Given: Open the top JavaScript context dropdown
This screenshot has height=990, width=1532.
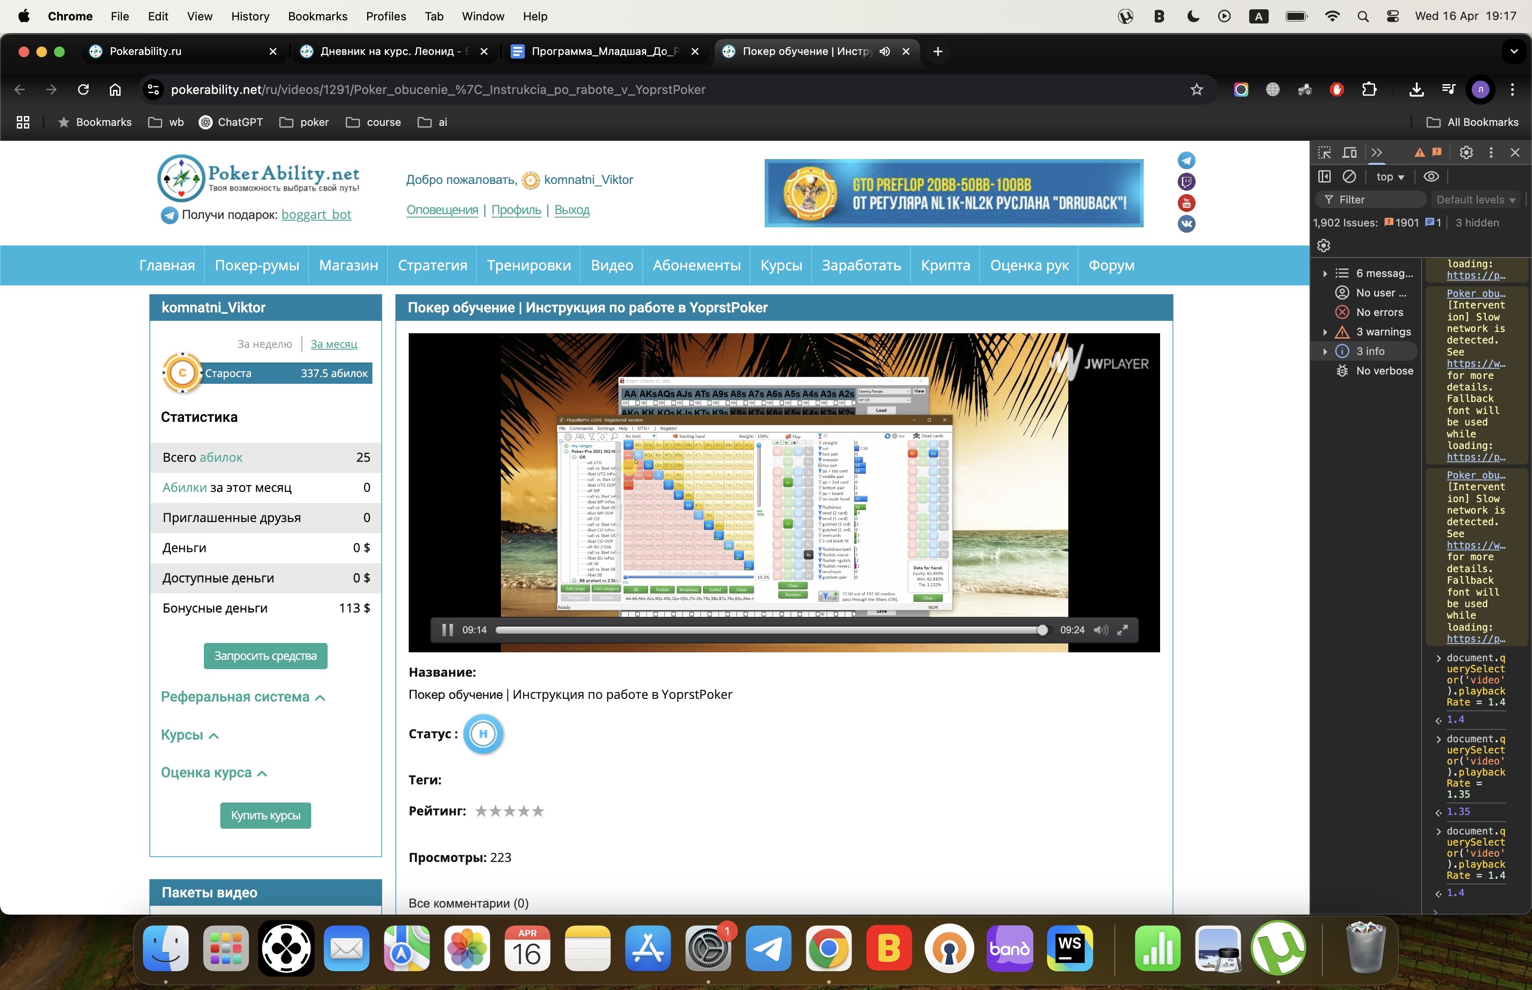Looking at the screenshot, I should pos(1390,177).
